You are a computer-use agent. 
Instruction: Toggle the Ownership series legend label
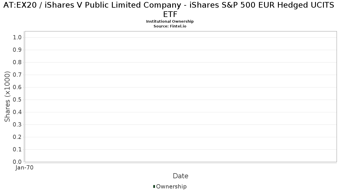pos(171,186)
